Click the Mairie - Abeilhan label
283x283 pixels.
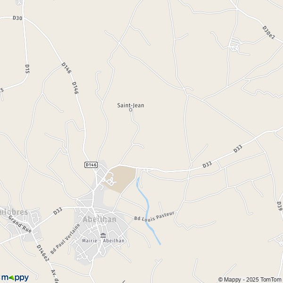click(x=103, y=241)
